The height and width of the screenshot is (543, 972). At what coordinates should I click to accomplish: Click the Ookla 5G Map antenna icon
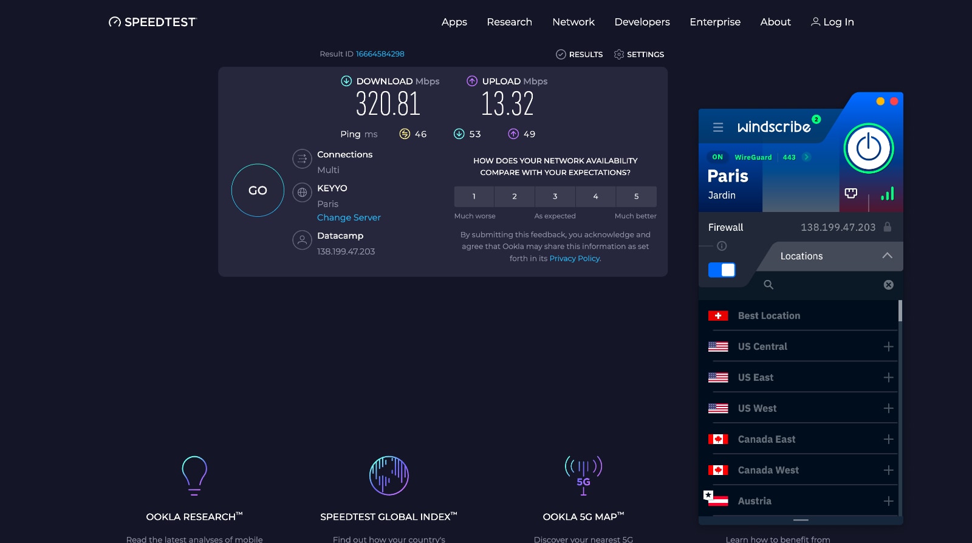coord(583,476)
